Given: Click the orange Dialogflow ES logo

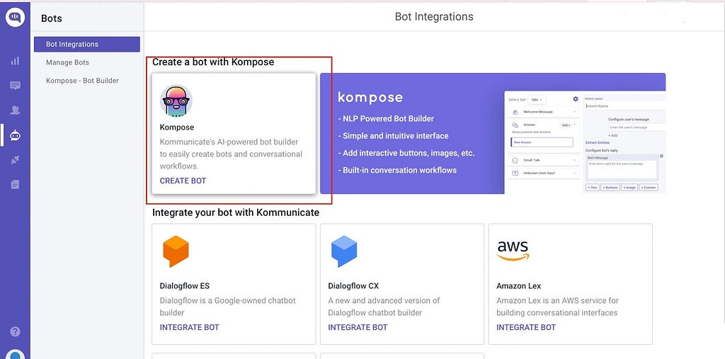Looking at the screenshot, I should [176, 251].
